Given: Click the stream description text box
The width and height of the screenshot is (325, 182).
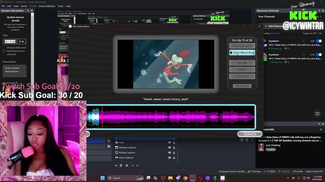Looking at the screenshot, I should pos(14,71).
